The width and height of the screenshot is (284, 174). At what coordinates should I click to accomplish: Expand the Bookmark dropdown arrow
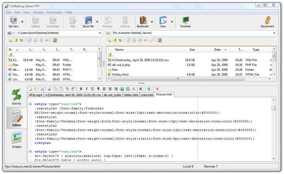(x=152, y=22)
